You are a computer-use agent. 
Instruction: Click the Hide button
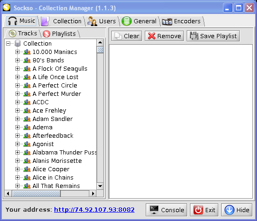pyautogui.click(x=237, y=210)
